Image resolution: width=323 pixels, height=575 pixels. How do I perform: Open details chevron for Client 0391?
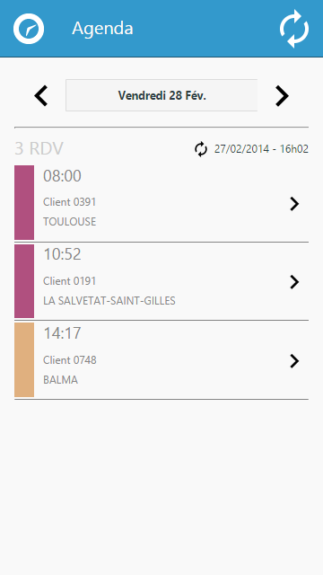(294, 204)
